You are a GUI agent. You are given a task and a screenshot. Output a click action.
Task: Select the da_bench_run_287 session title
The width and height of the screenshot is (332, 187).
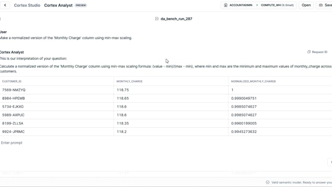tap(176, 19)
